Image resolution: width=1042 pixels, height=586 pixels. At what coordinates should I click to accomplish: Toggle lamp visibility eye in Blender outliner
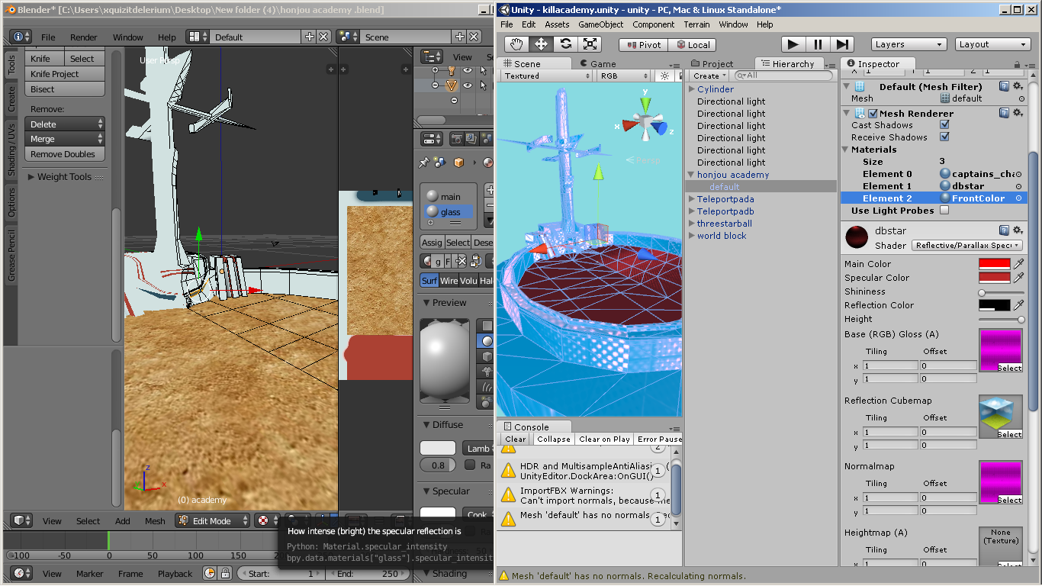coord(468,70)
